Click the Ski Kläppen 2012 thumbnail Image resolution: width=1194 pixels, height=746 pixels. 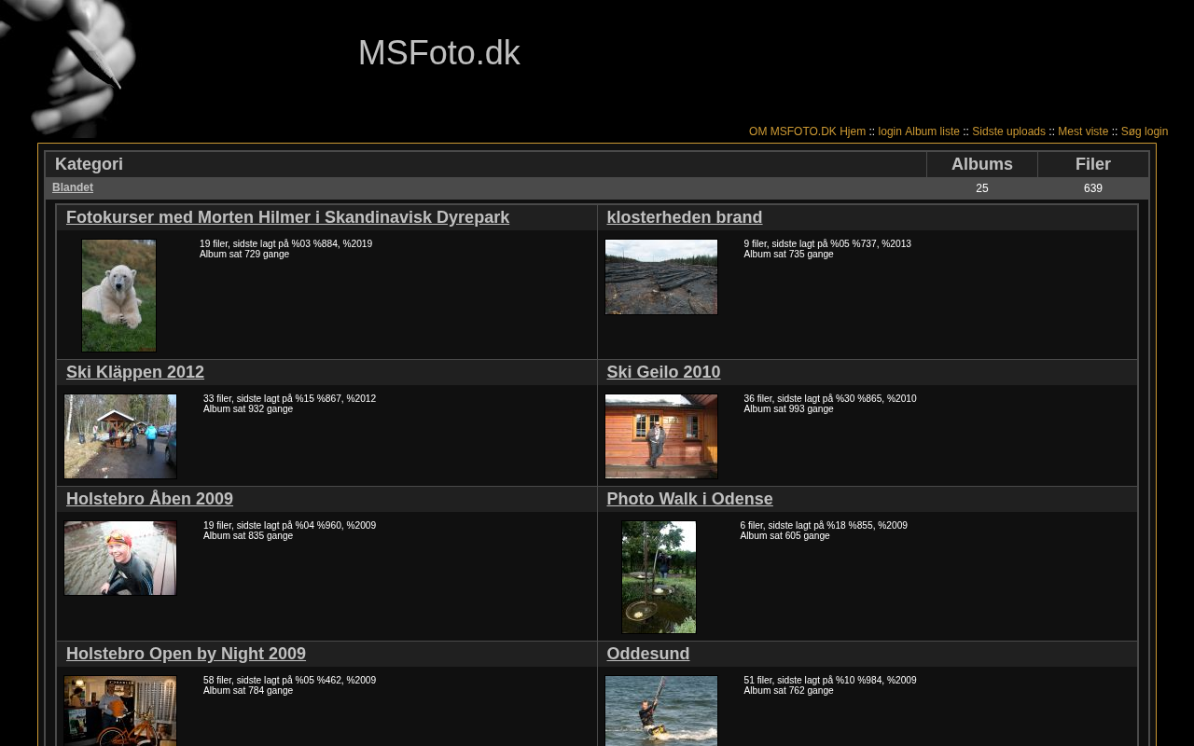point(120,436)
